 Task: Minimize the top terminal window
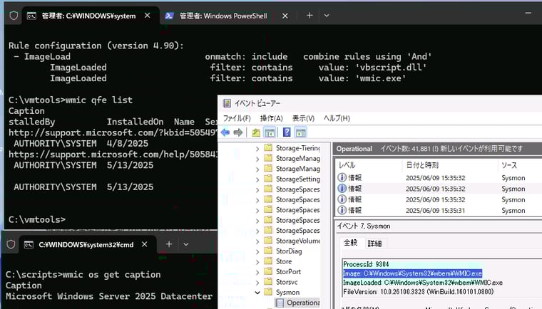pyautogui.click(x=528, y=13)
